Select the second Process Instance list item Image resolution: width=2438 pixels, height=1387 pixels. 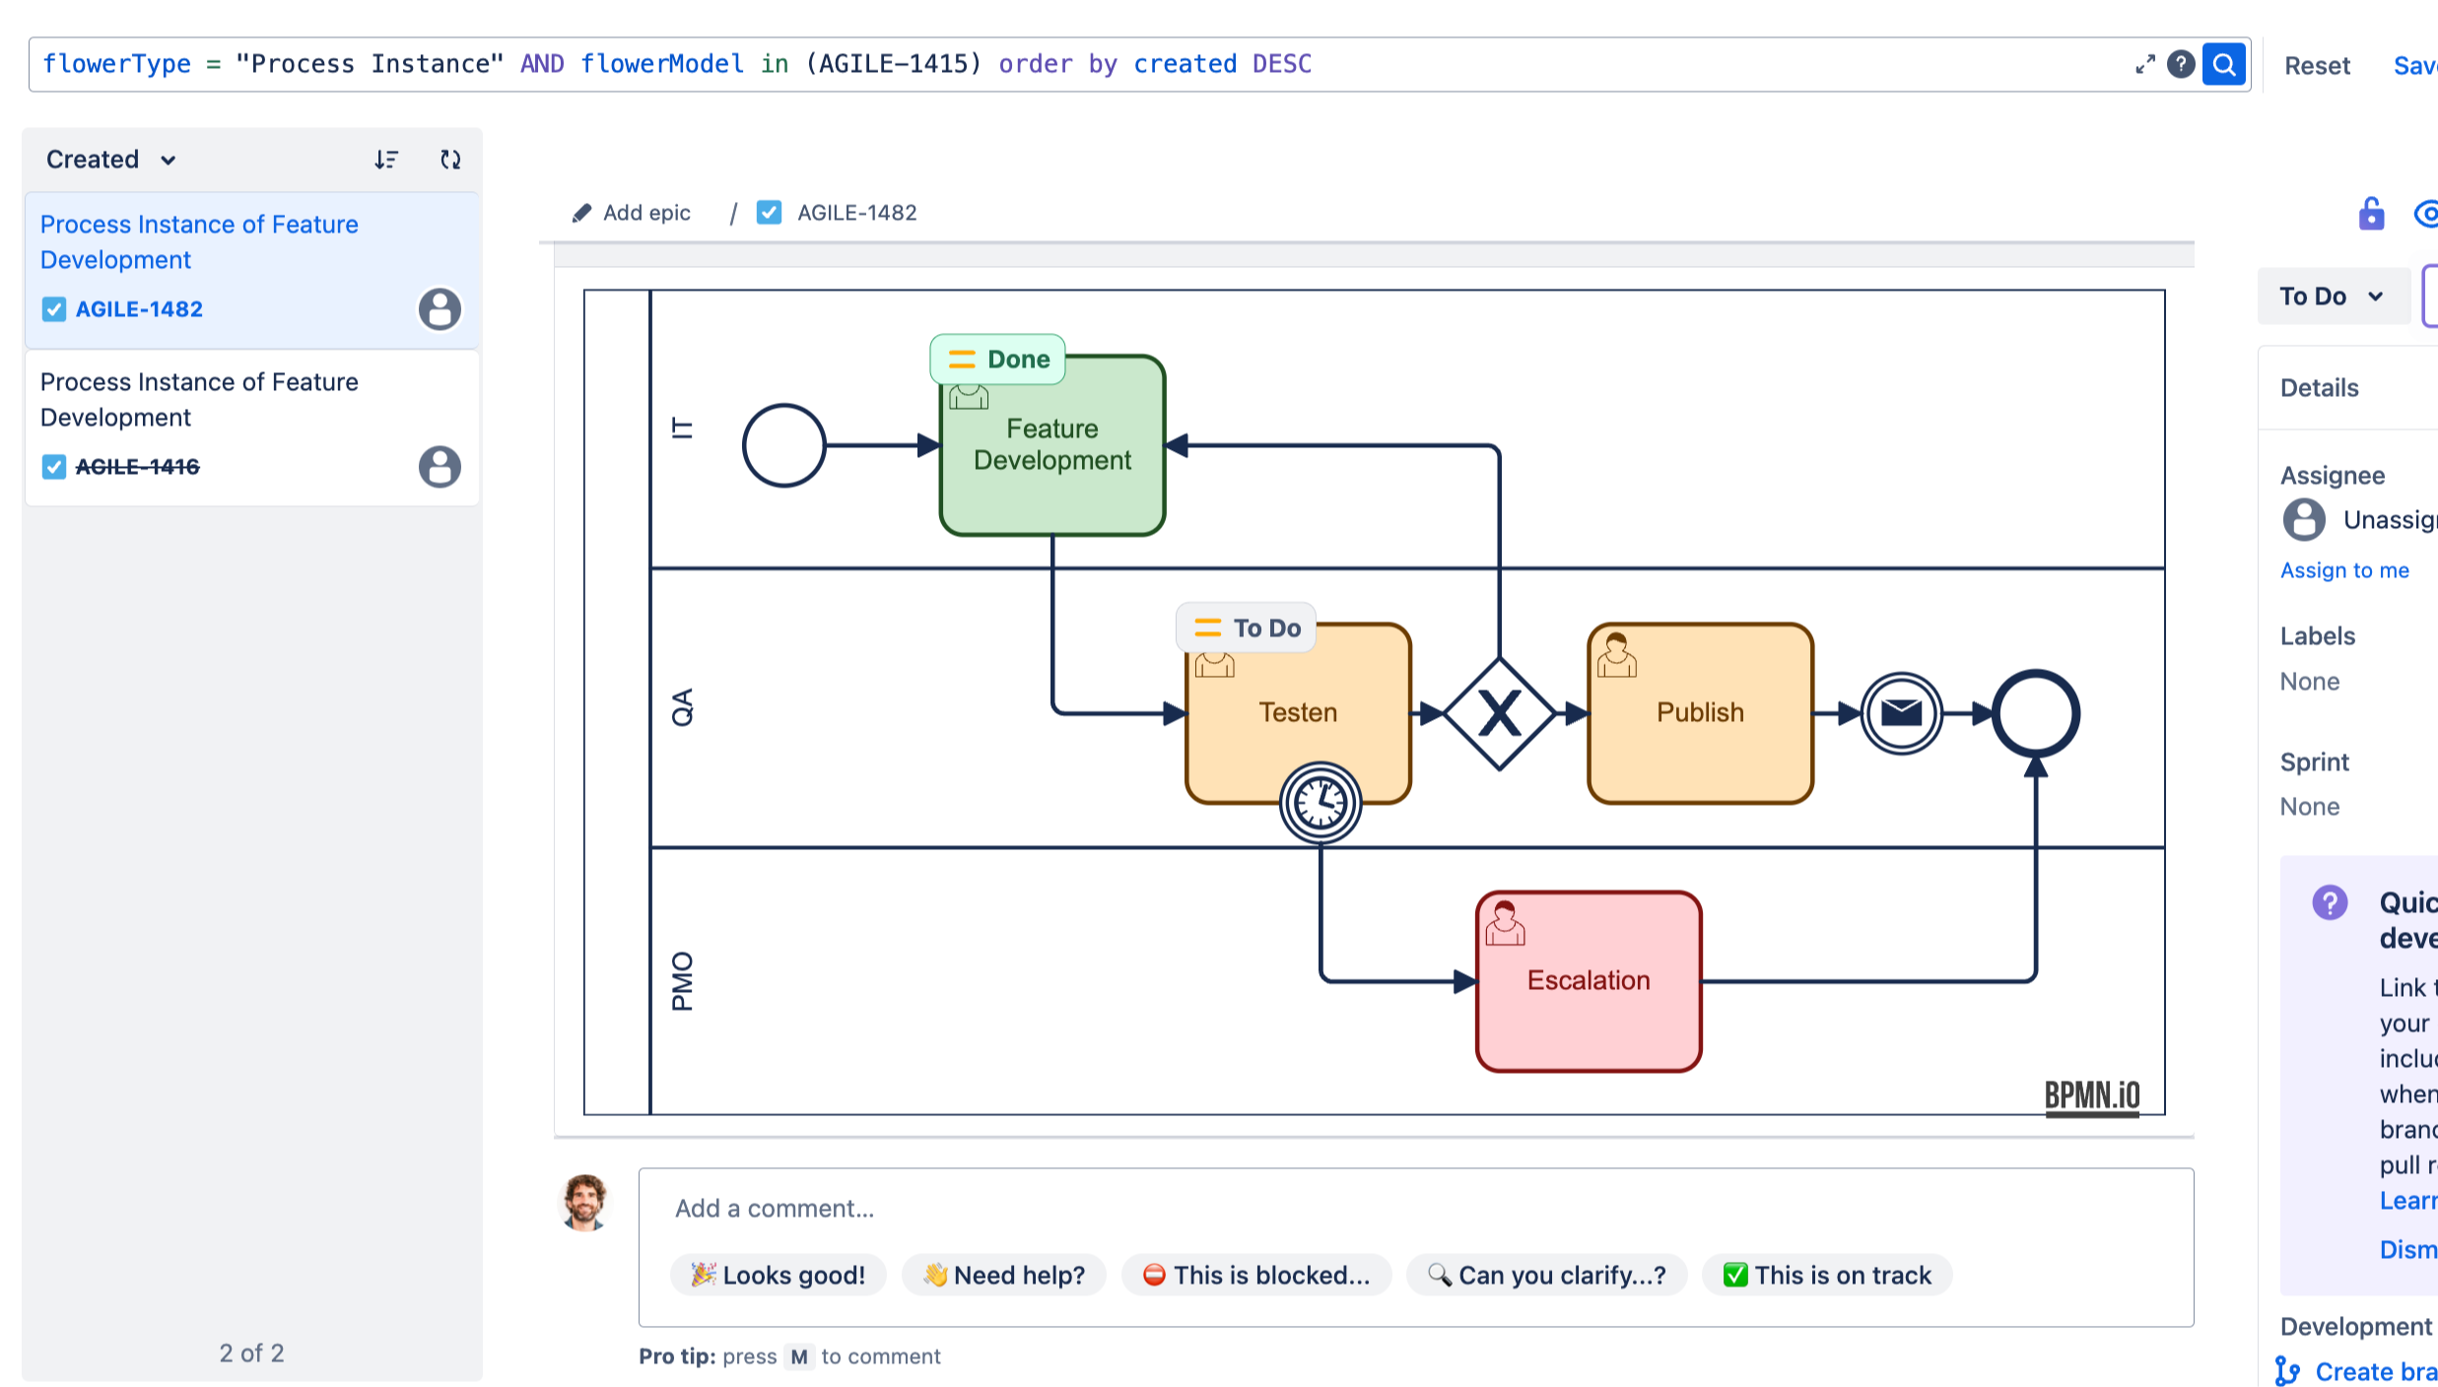(x=199, y=400)
